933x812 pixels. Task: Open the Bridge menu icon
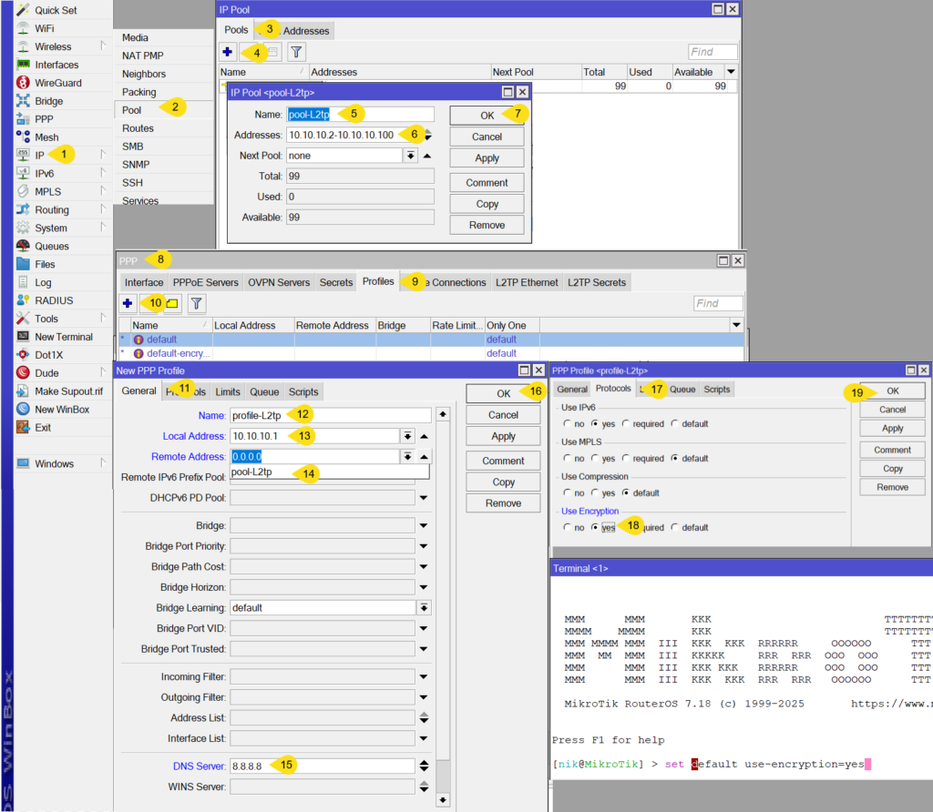pos(24,101)
